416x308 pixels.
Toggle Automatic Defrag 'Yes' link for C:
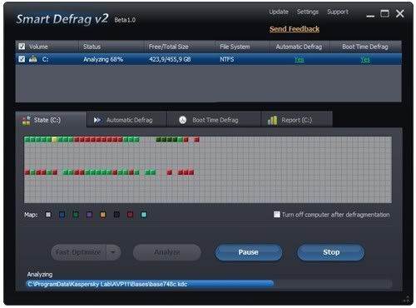pyautogui.click(x=299, y=59)
